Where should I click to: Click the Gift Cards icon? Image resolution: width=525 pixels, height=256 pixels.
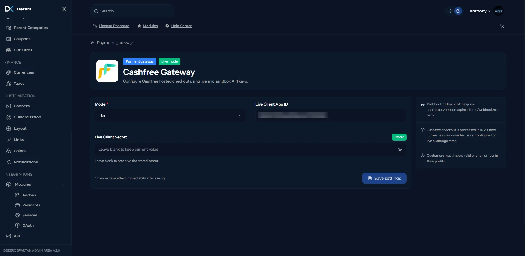(x=9, y=50)
